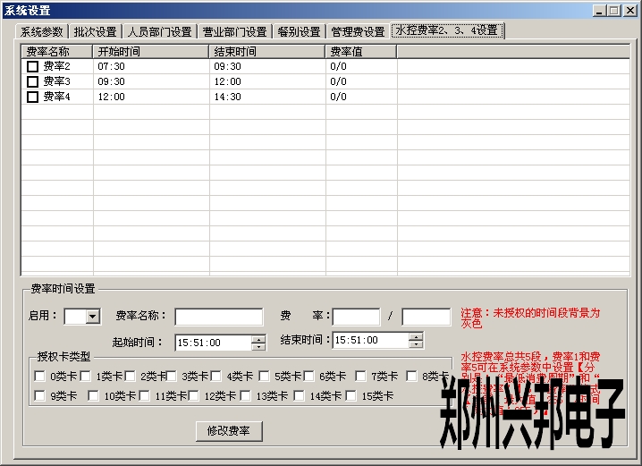Check the 费率3 row checkbox

pyautogui.click(x=32, y=82)
